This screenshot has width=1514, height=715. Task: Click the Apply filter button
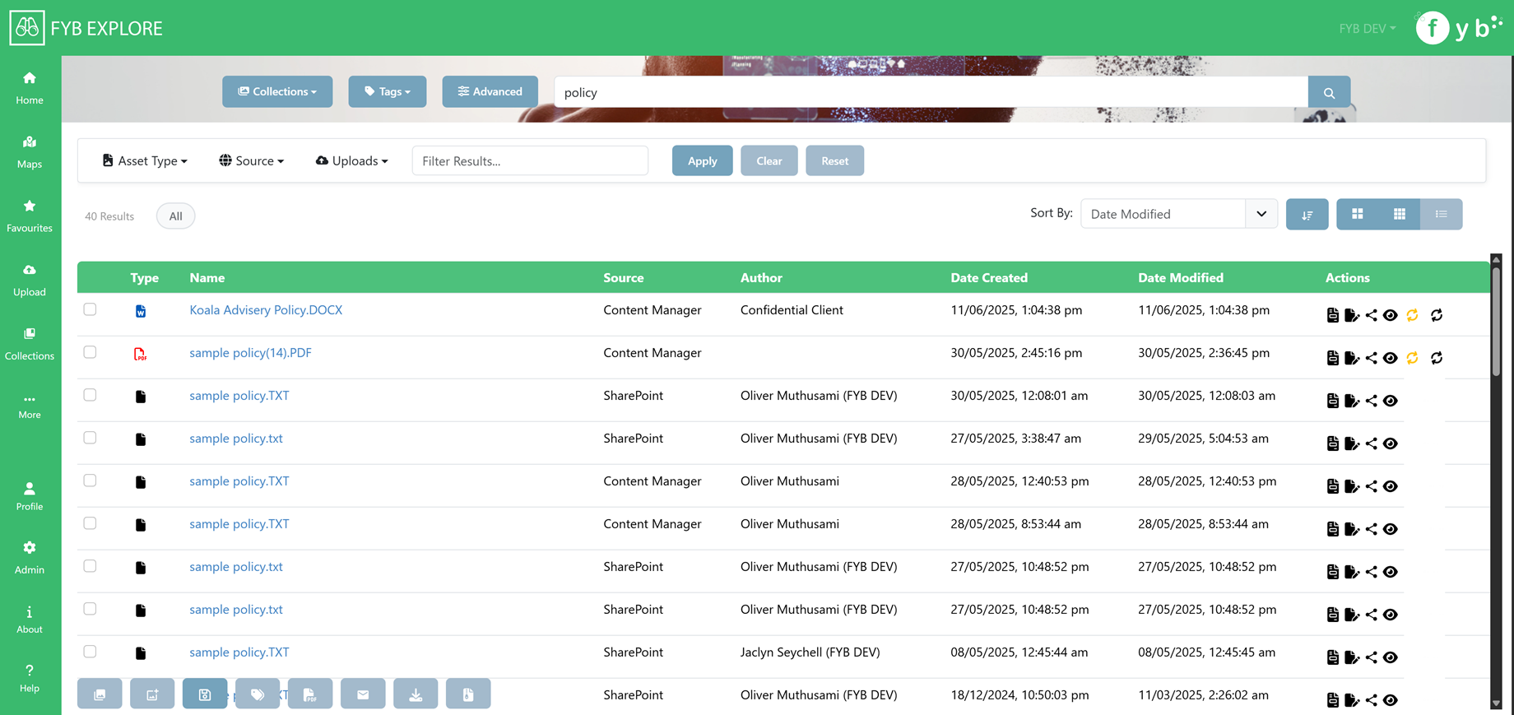702,160
